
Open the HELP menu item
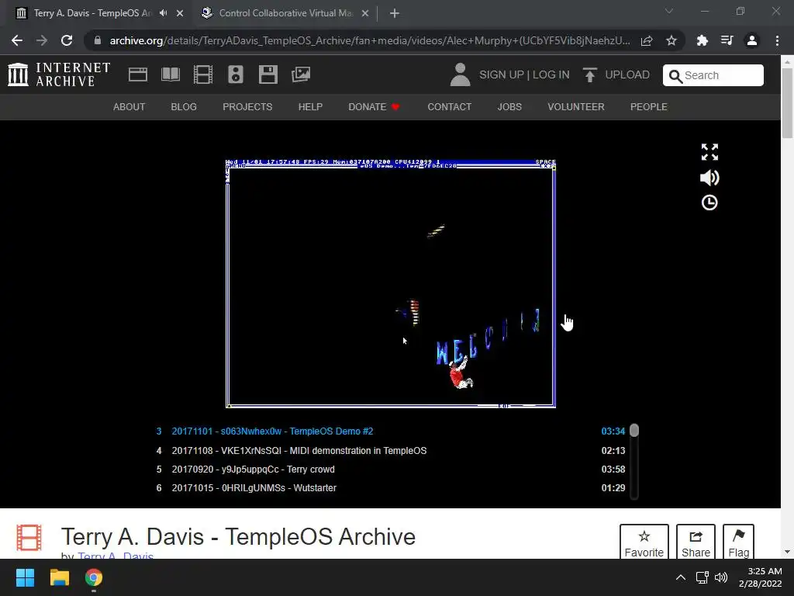tap(310, 107)
